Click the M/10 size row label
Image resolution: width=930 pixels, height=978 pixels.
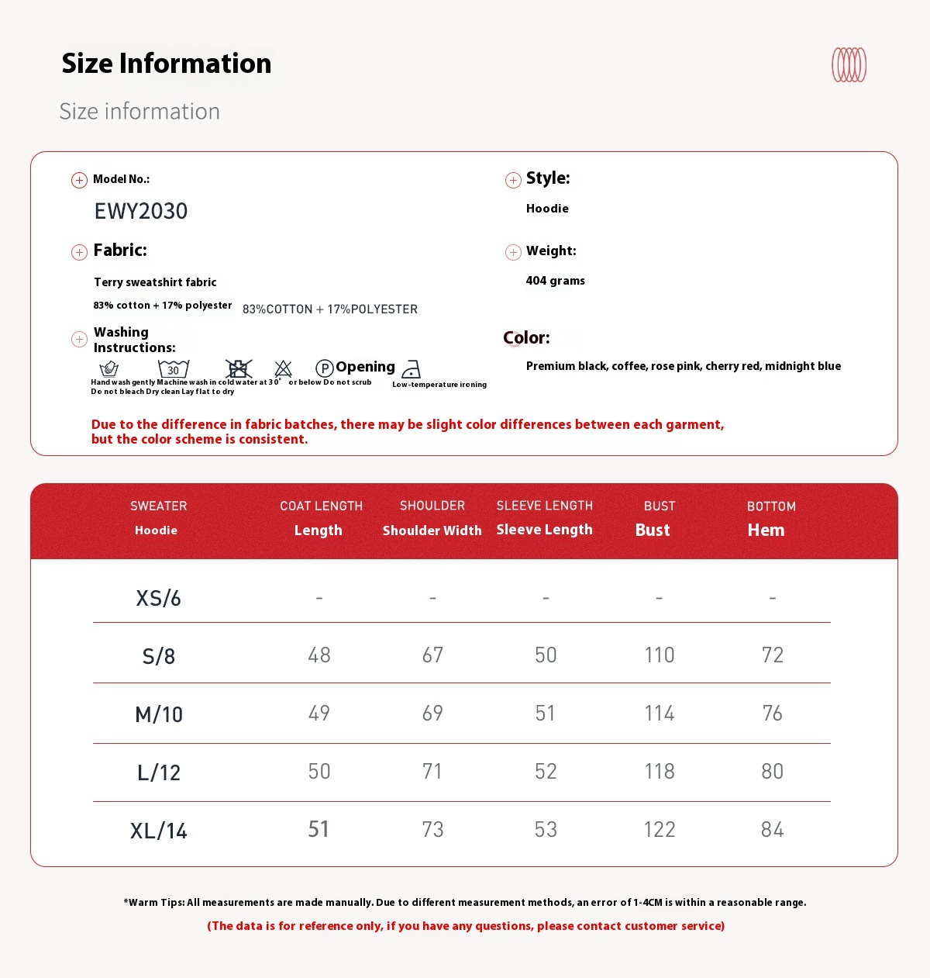(159, 714)
